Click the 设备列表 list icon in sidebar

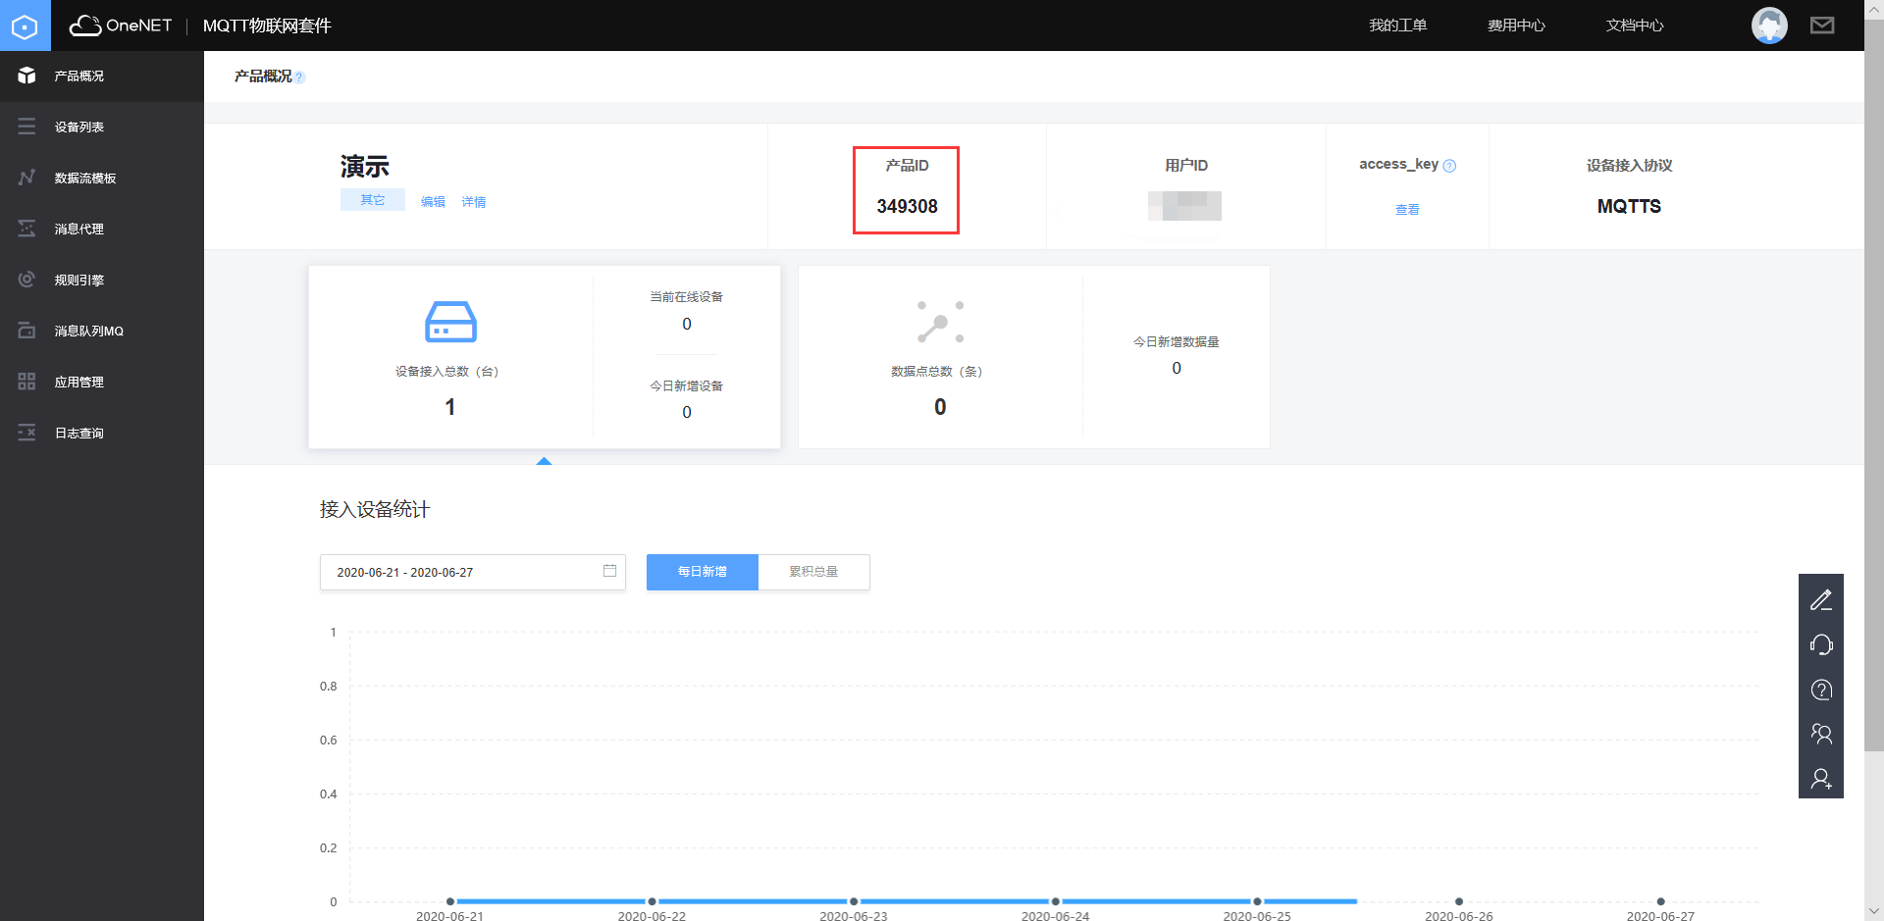pyautogui.click(x=26, y=127)
